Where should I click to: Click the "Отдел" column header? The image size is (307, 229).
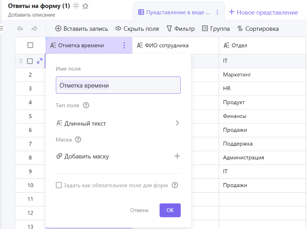pos(263,45)
